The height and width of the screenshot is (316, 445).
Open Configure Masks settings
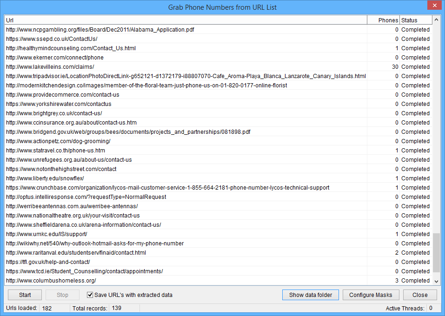[x=371, y=295]
